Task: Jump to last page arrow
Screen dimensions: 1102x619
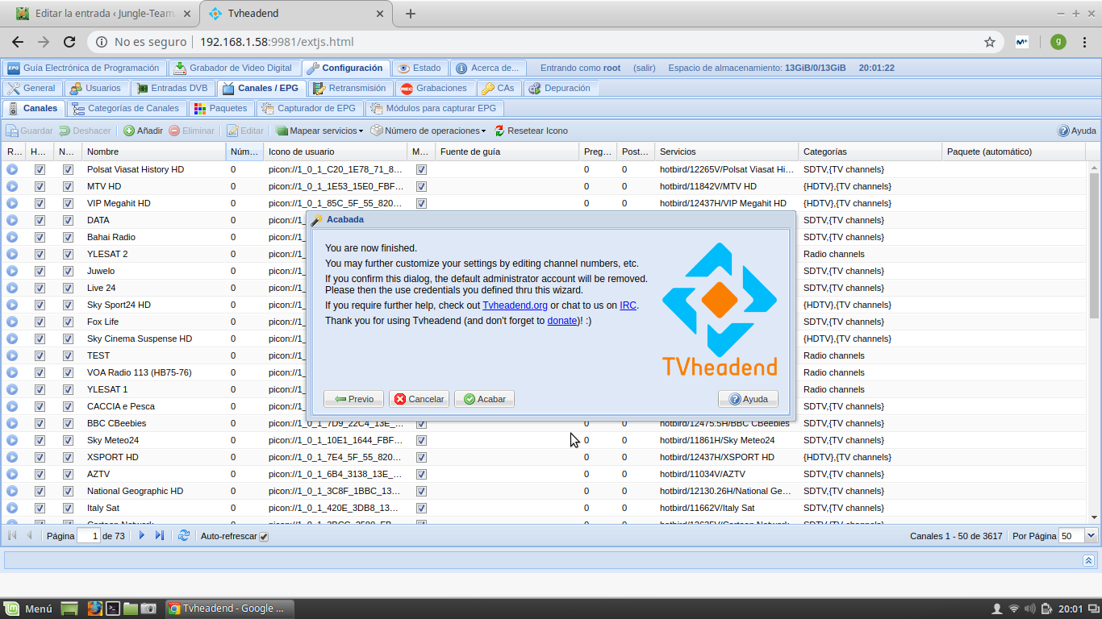Action: click(x=160, y=536)
